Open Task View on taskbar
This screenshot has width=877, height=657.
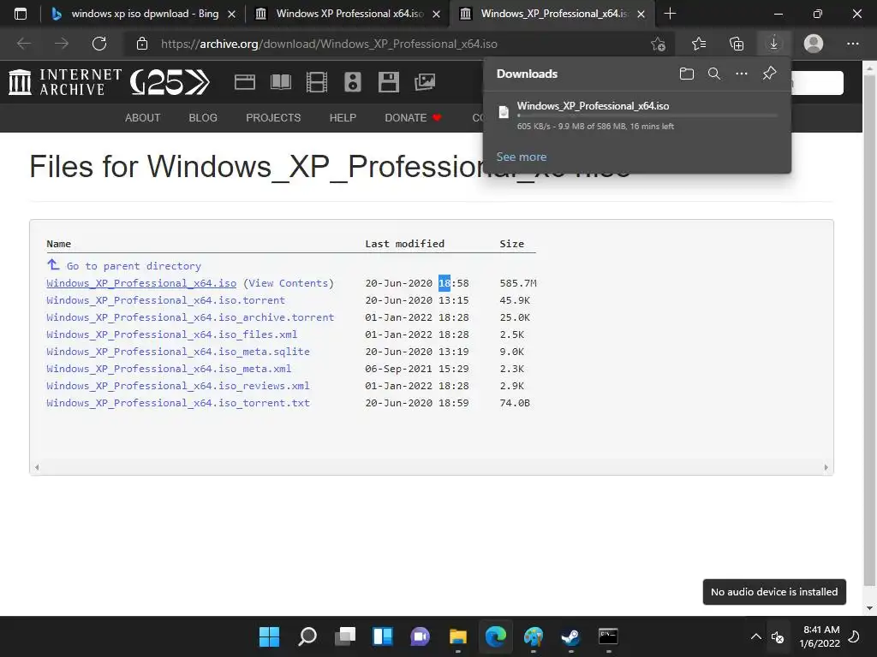[345, 636]
